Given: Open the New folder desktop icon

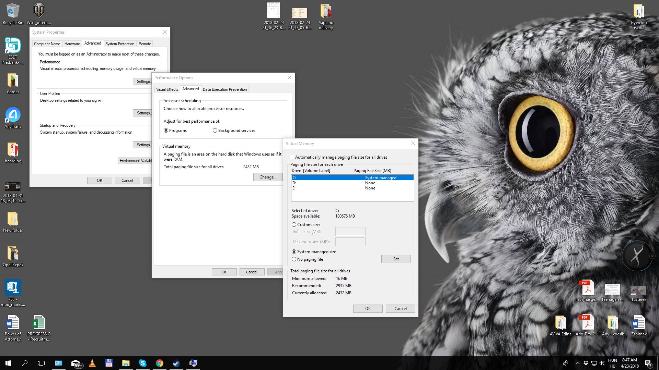Looking at the screenshot, I should [13, 222].
